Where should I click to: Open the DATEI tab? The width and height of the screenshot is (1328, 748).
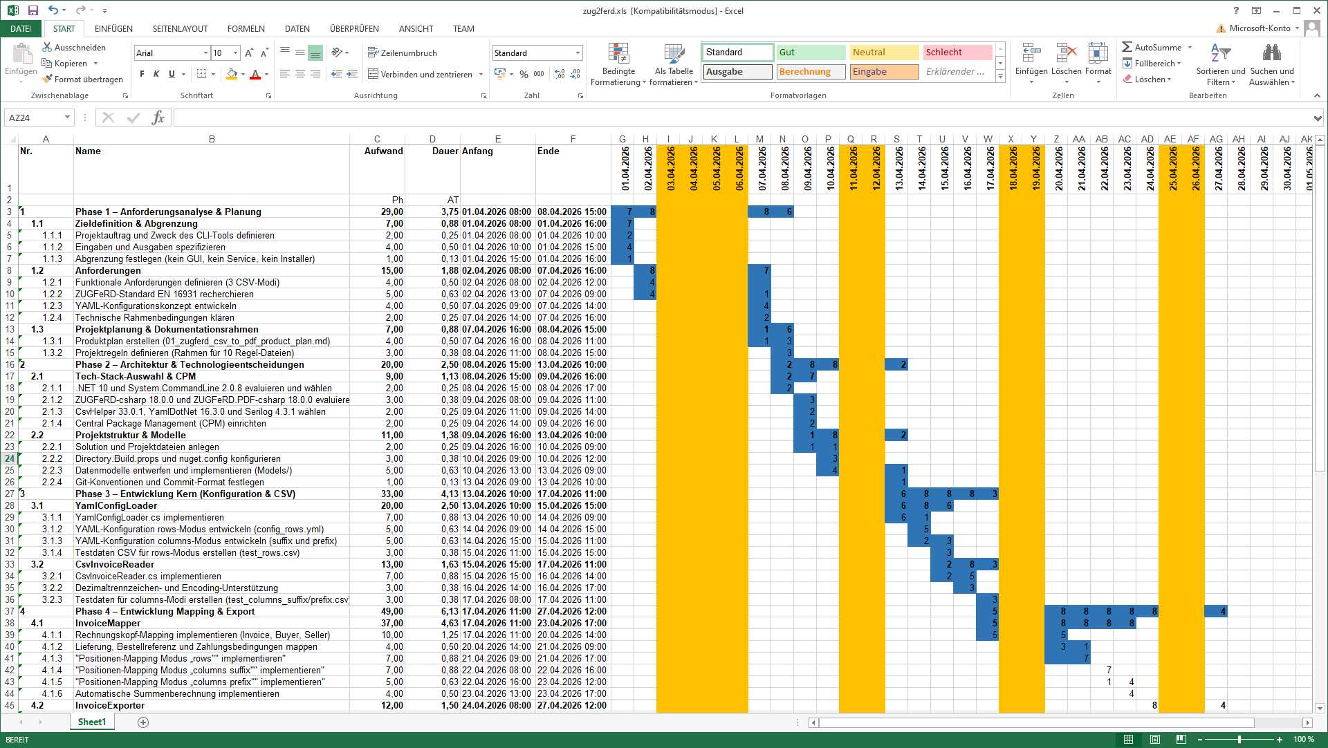click(21, 28)
